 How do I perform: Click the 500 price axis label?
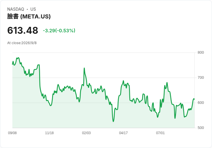[x=201, y=128]
